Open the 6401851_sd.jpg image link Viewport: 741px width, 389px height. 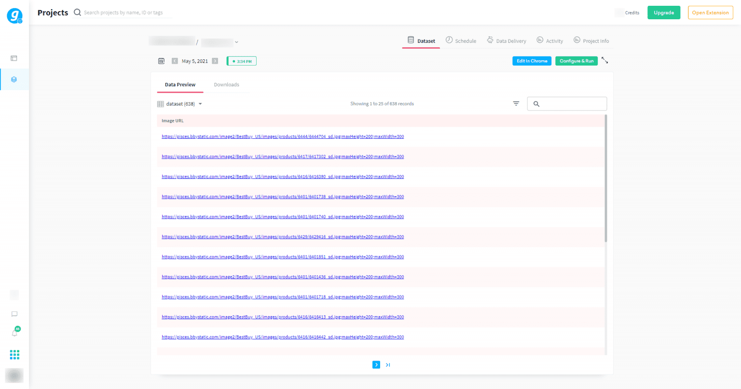(283, 257)
